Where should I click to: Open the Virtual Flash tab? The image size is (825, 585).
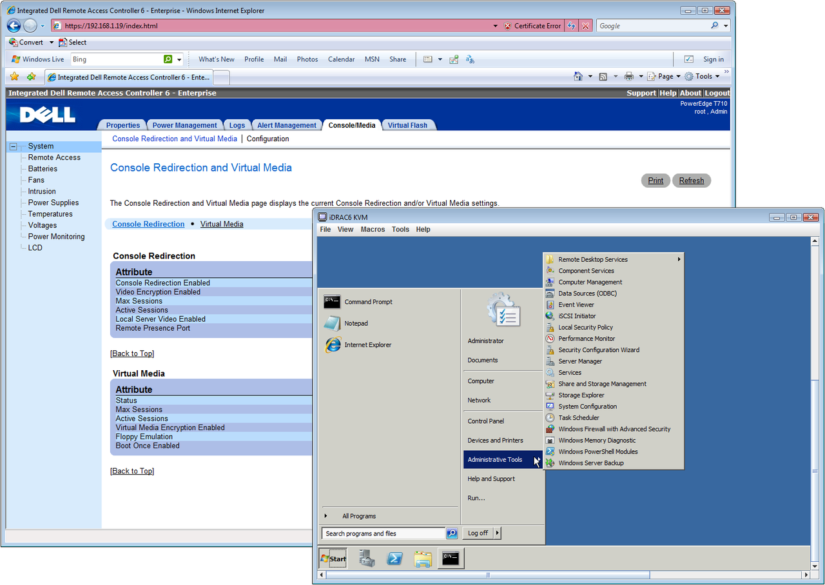(x=407, y=125)
